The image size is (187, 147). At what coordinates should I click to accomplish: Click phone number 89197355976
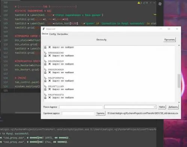click(x=56, y=78)
